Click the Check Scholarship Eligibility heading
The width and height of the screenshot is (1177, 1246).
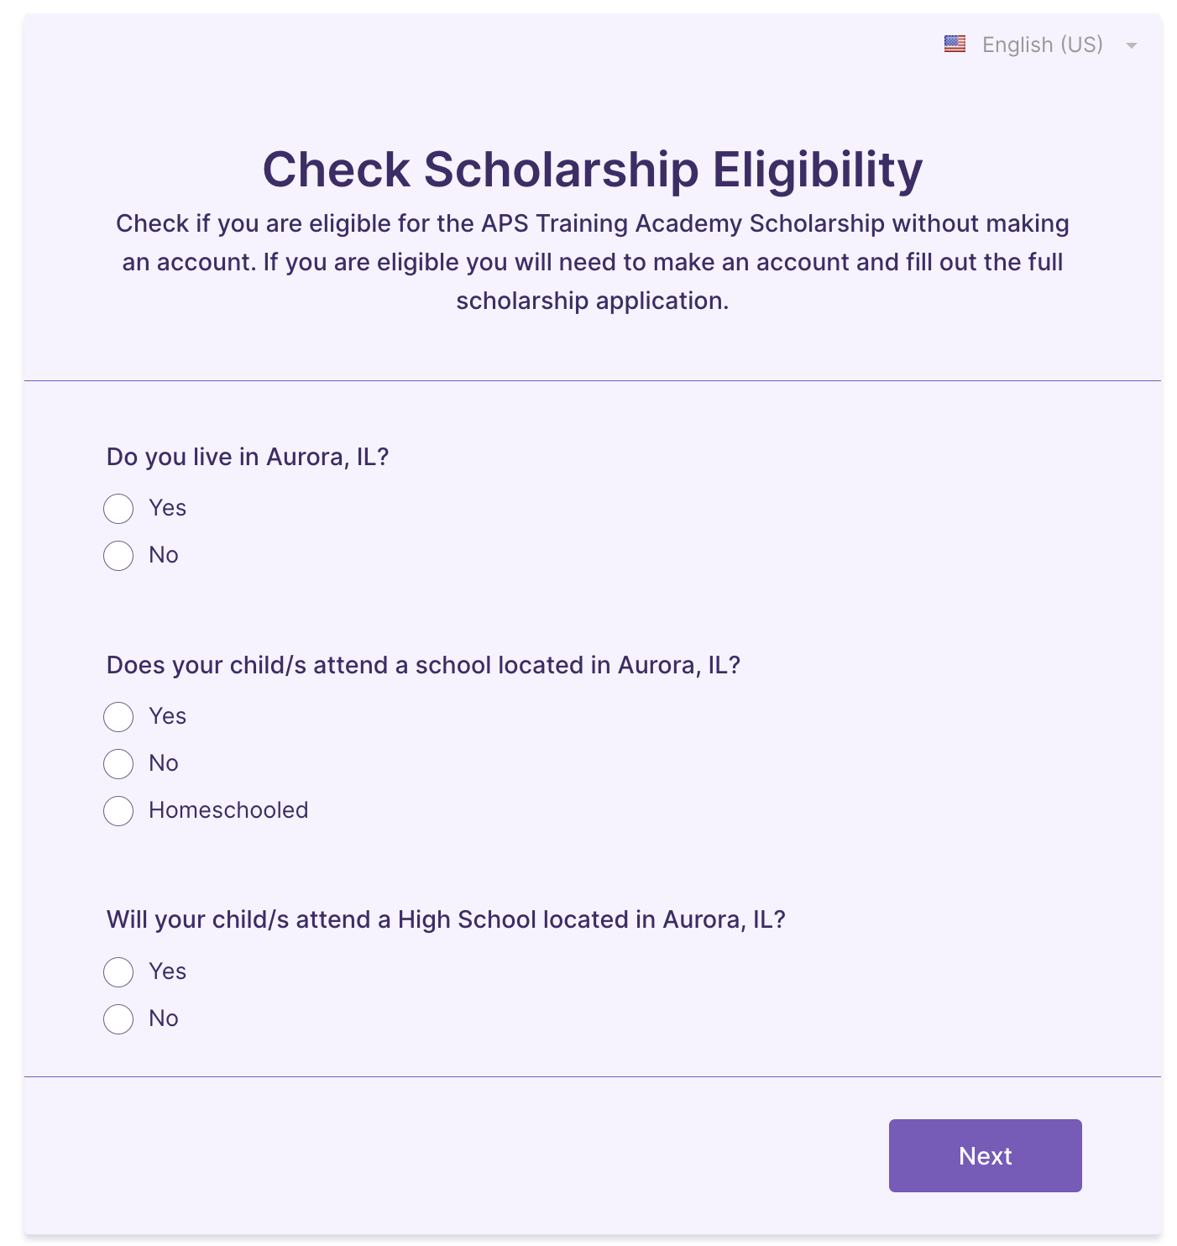(x=593, y=170)
